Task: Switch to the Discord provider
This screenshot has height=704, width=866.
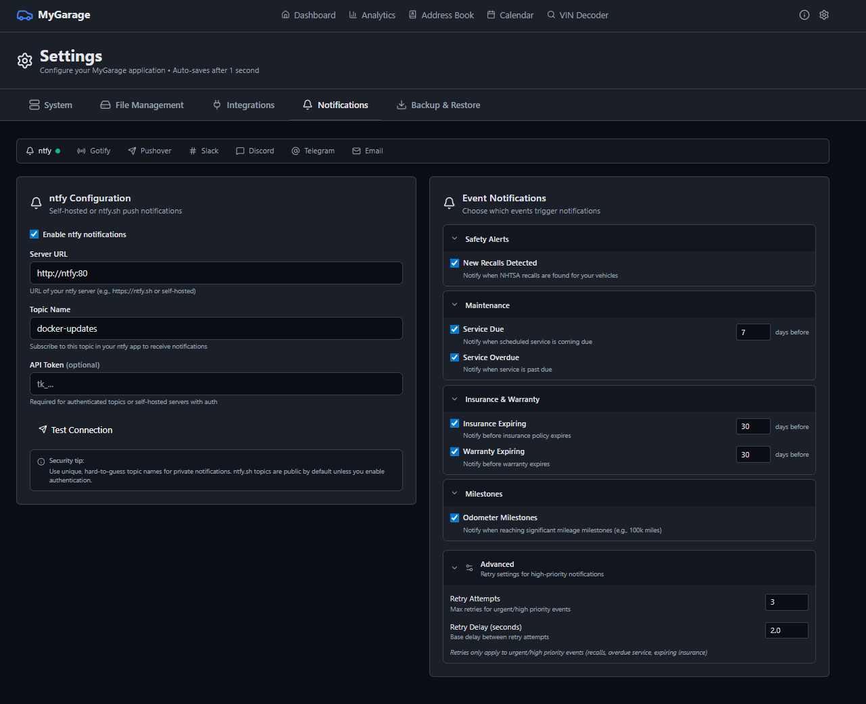Action: pyautogui.click(x=255, y=151)
